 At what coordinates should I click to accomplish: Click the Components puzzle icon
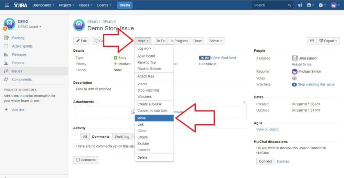[6, 80]
